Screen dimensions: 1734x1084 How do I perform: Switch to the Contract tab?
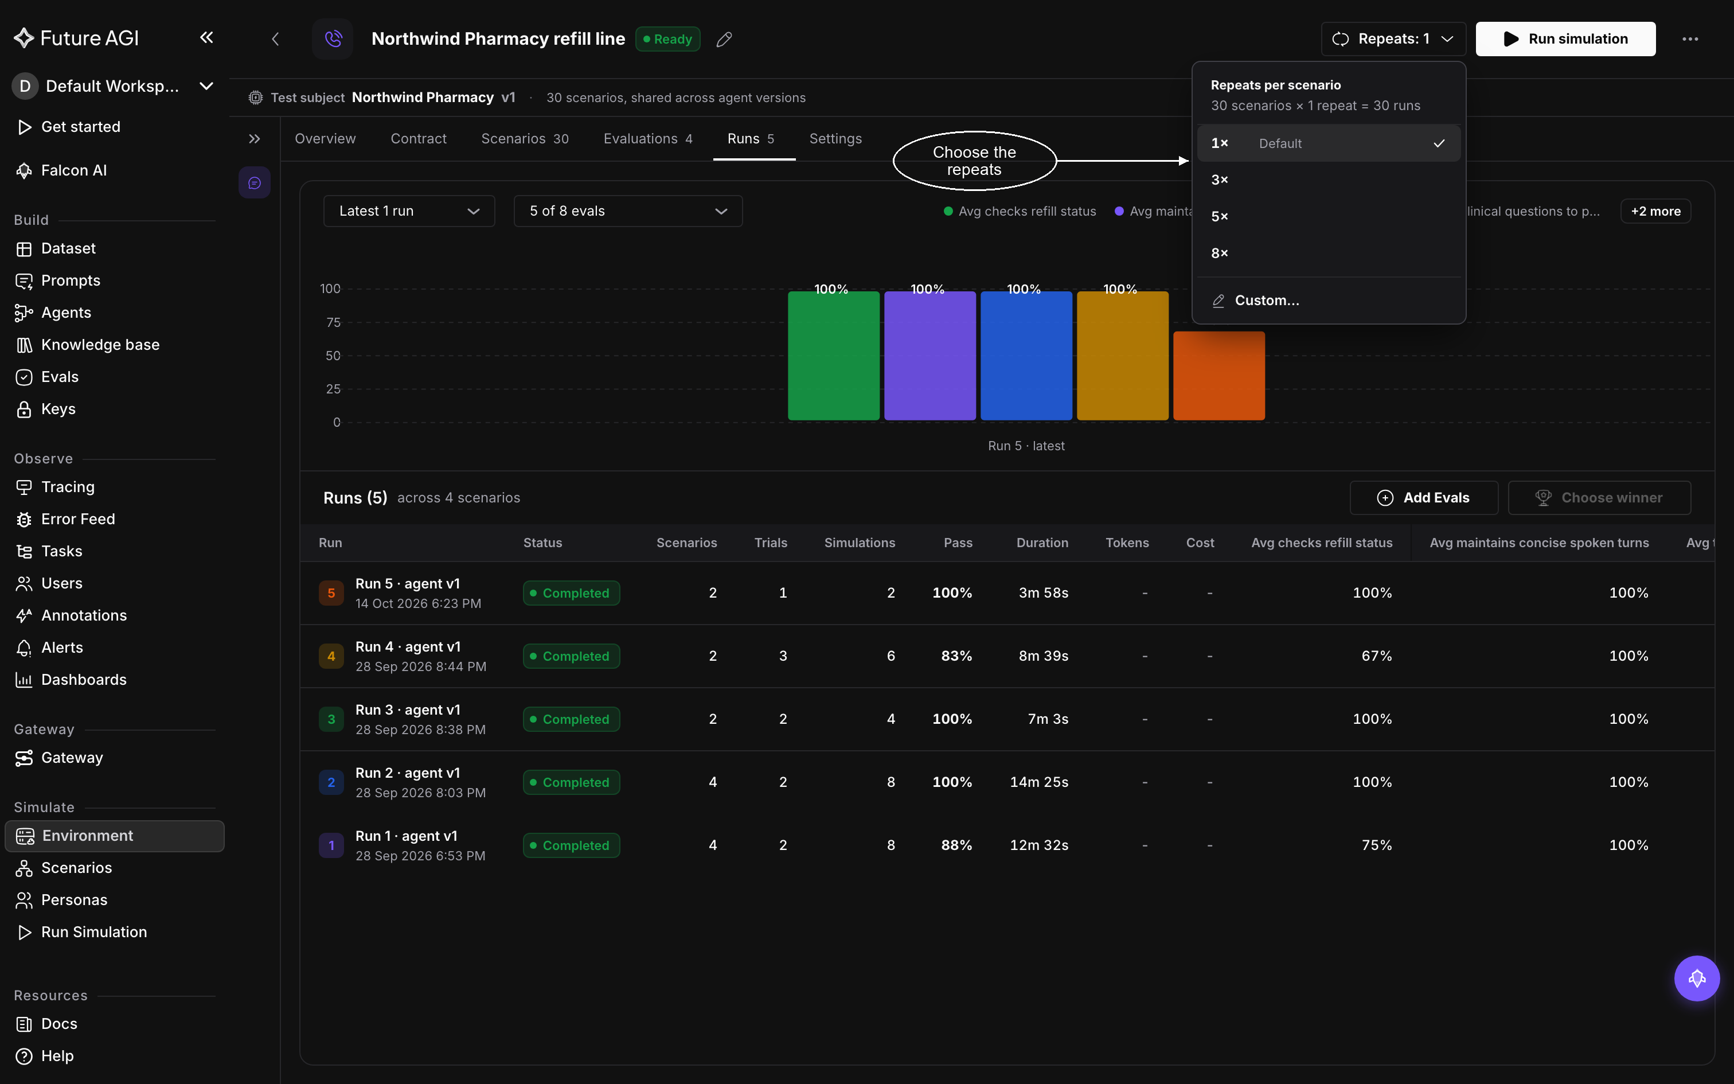click(419, 138)
